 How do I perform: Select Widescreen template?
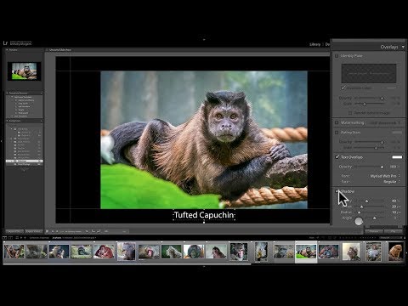pyautogui.click(x=23, y=113)
